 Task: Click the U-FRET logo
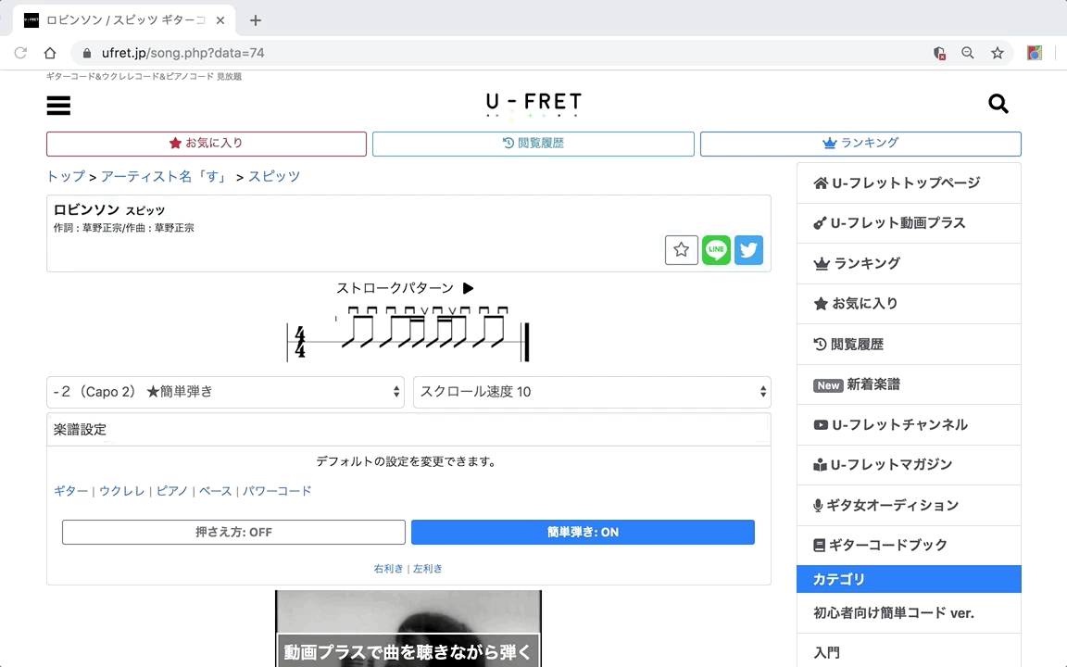[x=533, y=105]
